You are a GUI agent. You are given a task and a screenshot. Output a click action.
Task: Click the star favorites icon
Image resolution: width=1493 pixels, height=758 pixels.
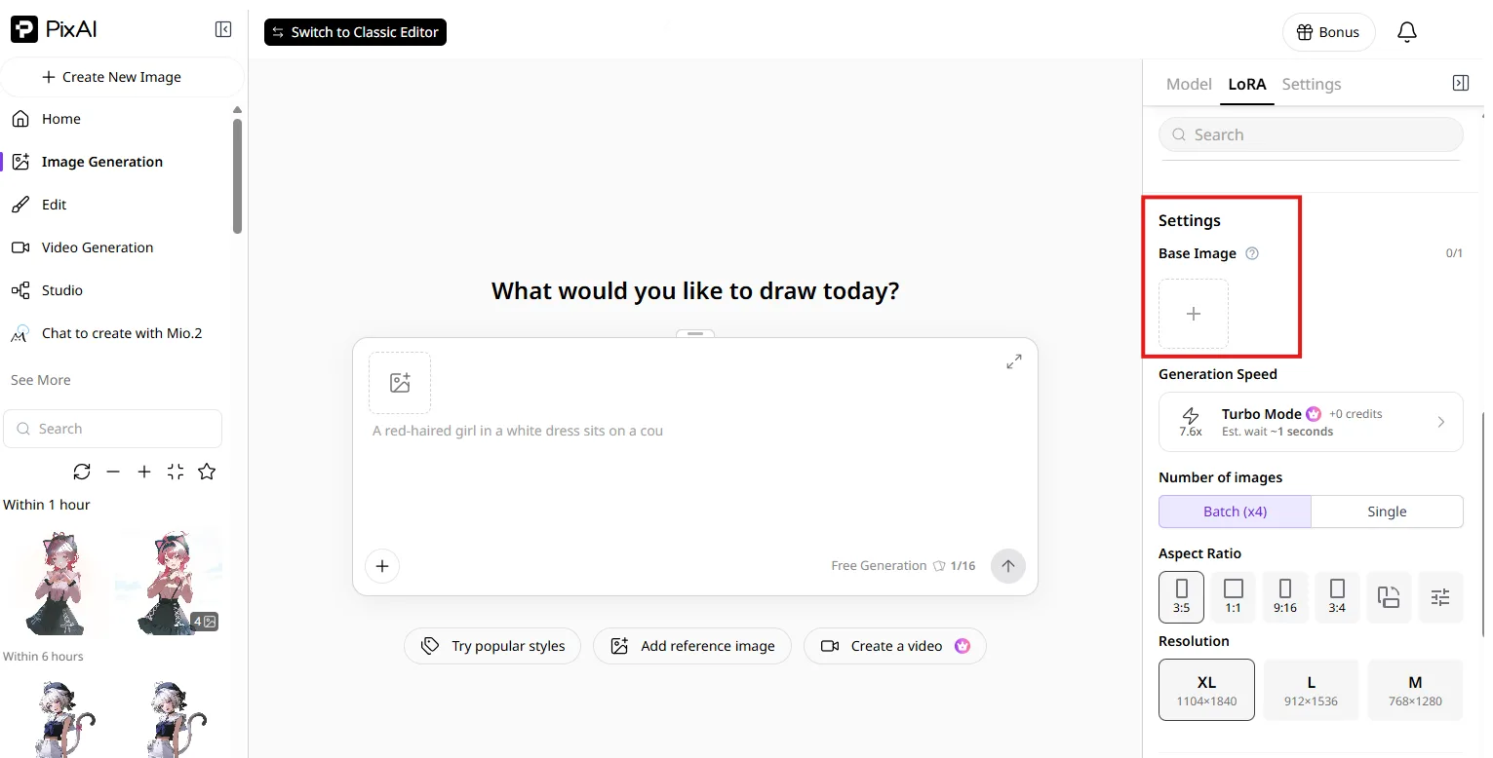coord(207,472)
